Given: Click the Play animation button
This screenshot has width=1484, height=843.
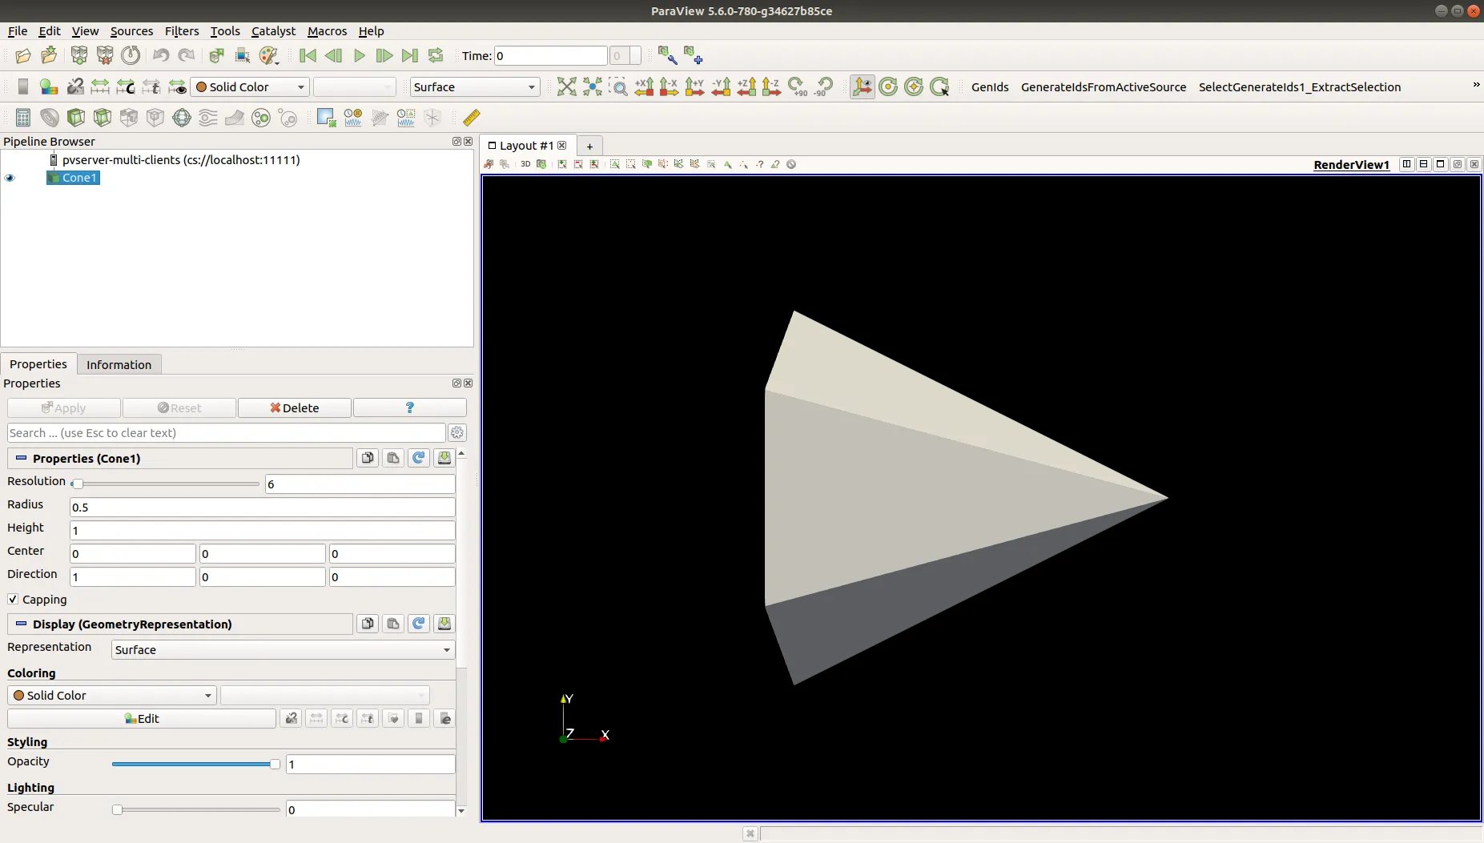Looking at the screenshot, I should click(360, 55).
